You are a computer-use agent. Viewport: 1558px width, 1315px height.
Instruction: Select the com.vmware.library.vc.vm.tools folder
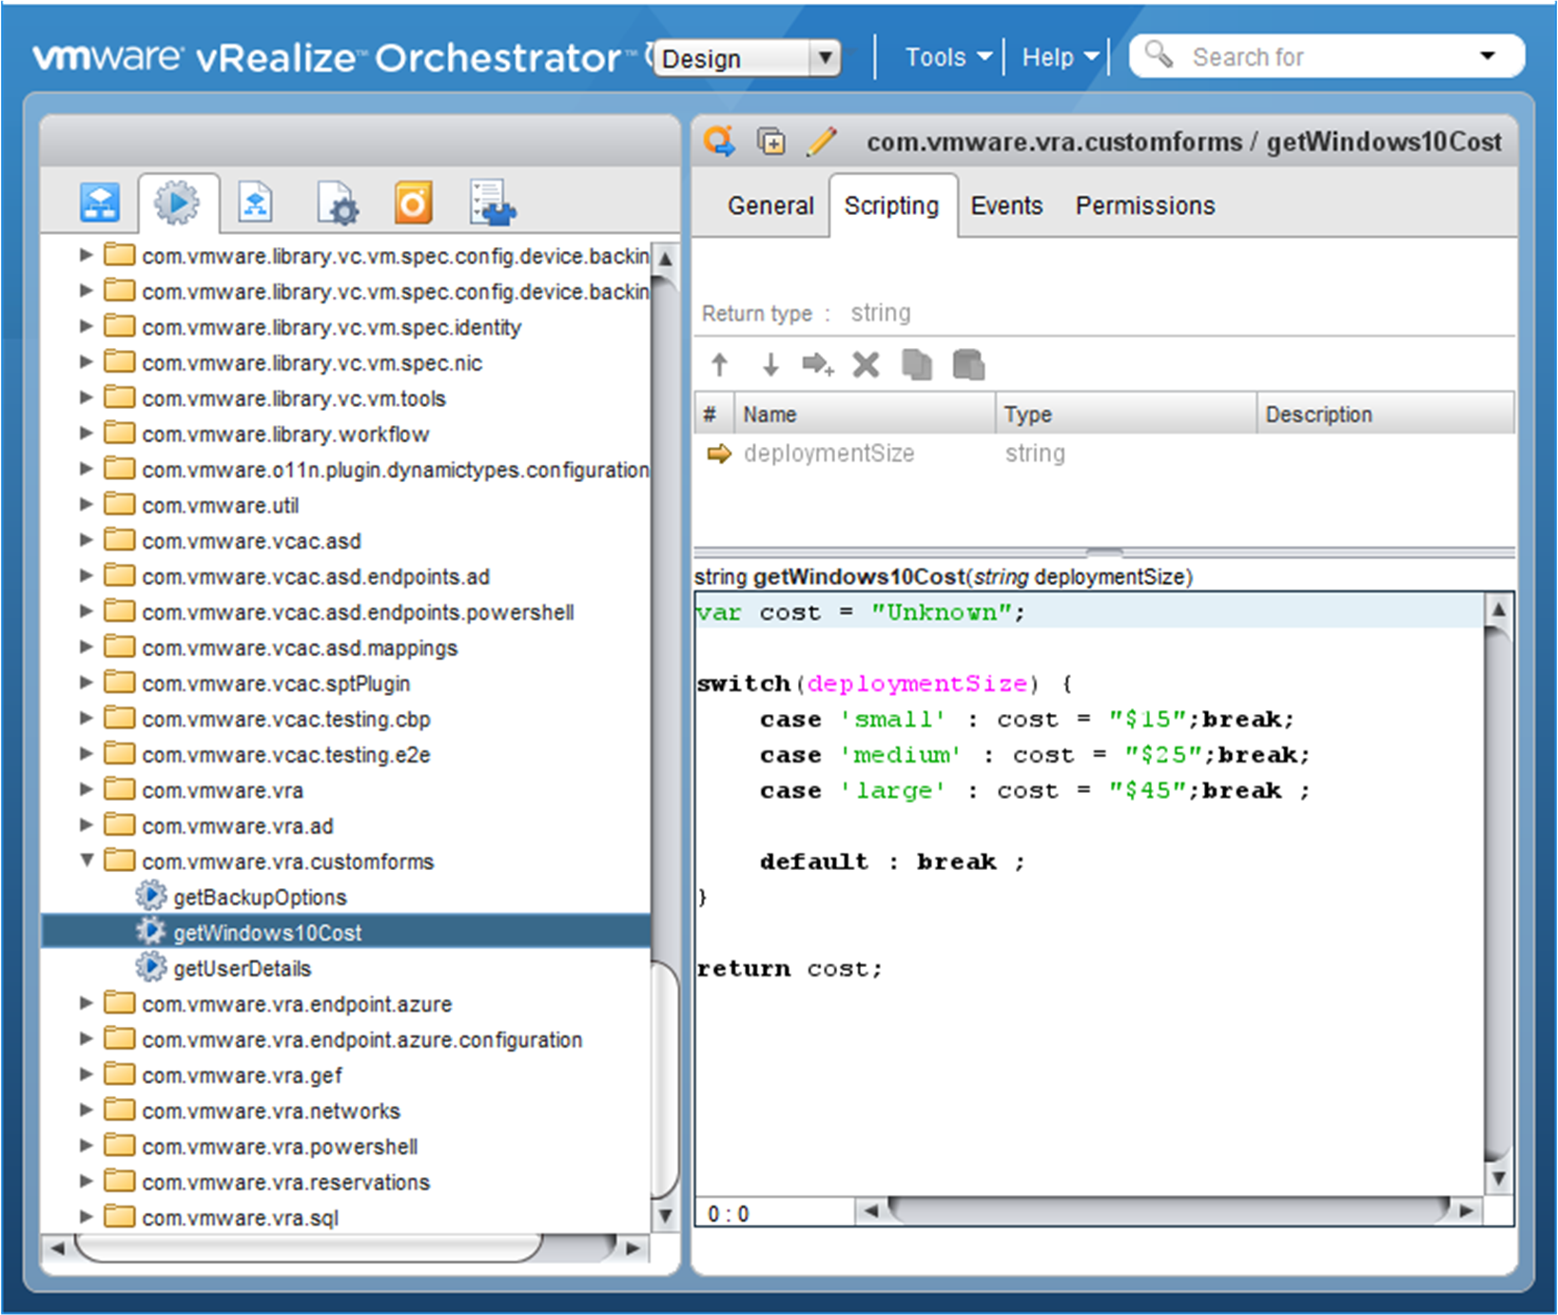coord(293,398)
